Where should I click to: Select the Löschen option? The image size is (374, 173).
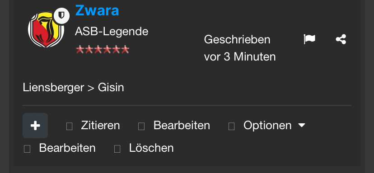coord(151,148)
